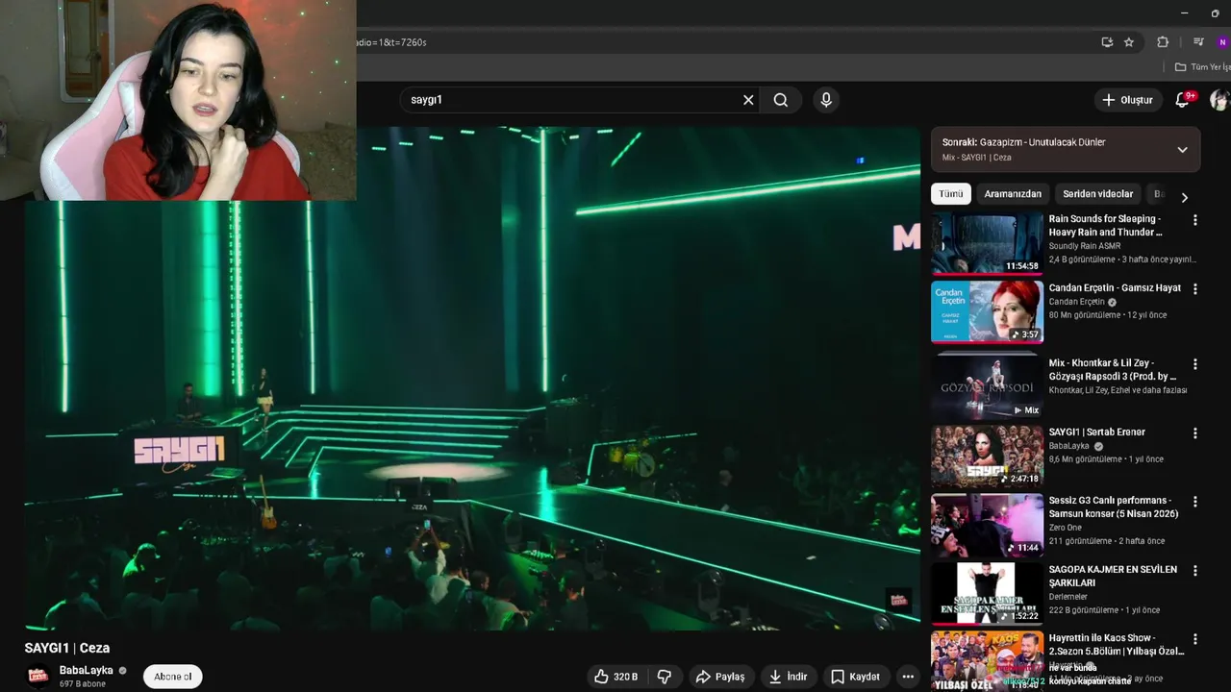The height and width of the screenshot is (692, 1231).
Task: Open options for Sessiz G3 Canlı performans
Action: [1195, 502]
